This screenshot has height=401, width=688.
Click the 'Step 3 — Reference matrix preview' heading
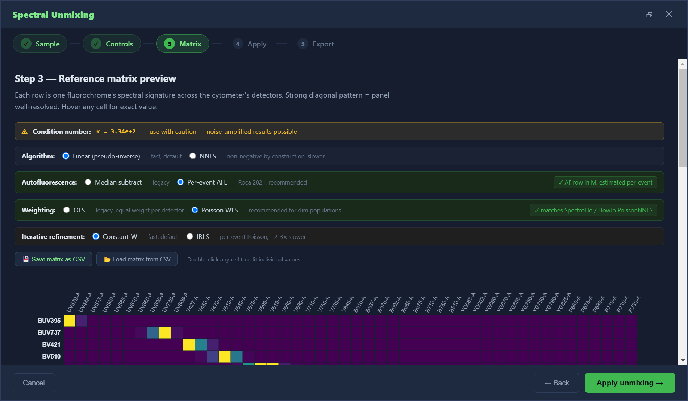[95, 79]
